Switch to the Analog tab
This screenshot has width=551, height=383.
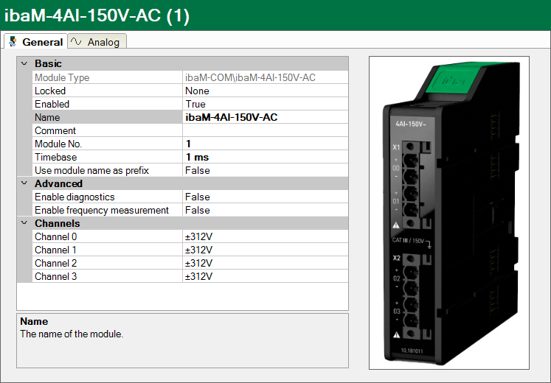point(97,42)
